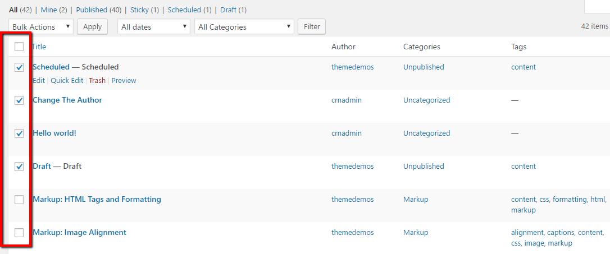This screenshot has width=610, height=254.
Task: Check the select-all checkbox in header
Action: coord(19,47)
